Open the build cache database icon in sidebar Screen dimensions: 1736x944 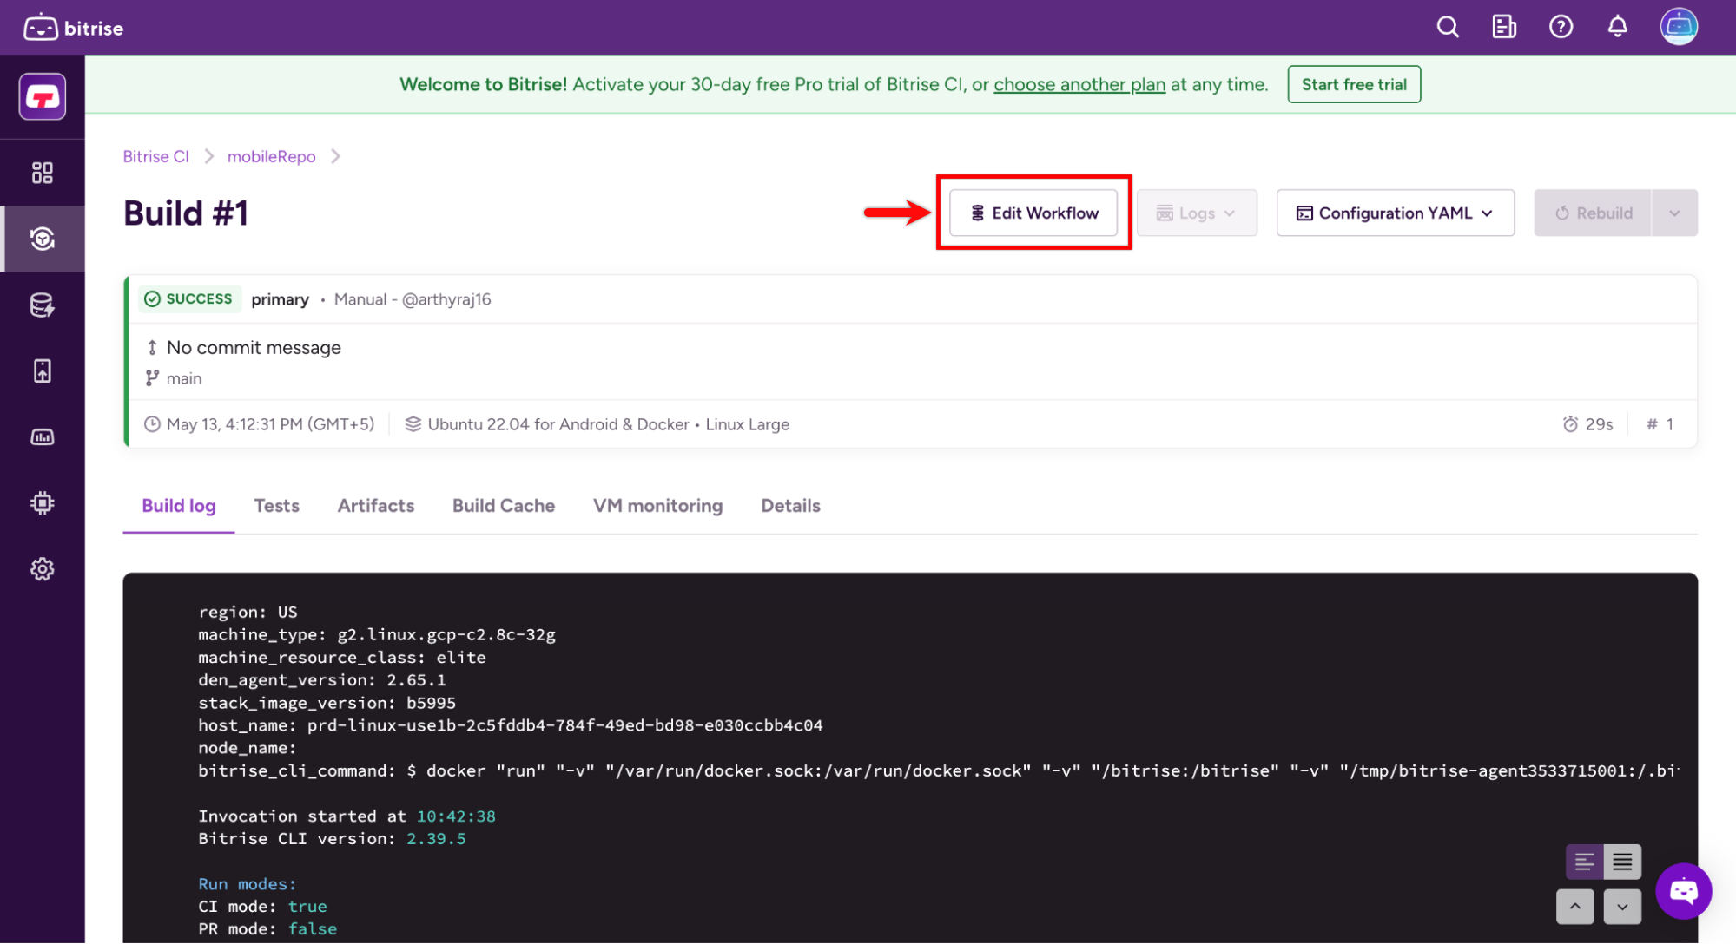[43, 305]
